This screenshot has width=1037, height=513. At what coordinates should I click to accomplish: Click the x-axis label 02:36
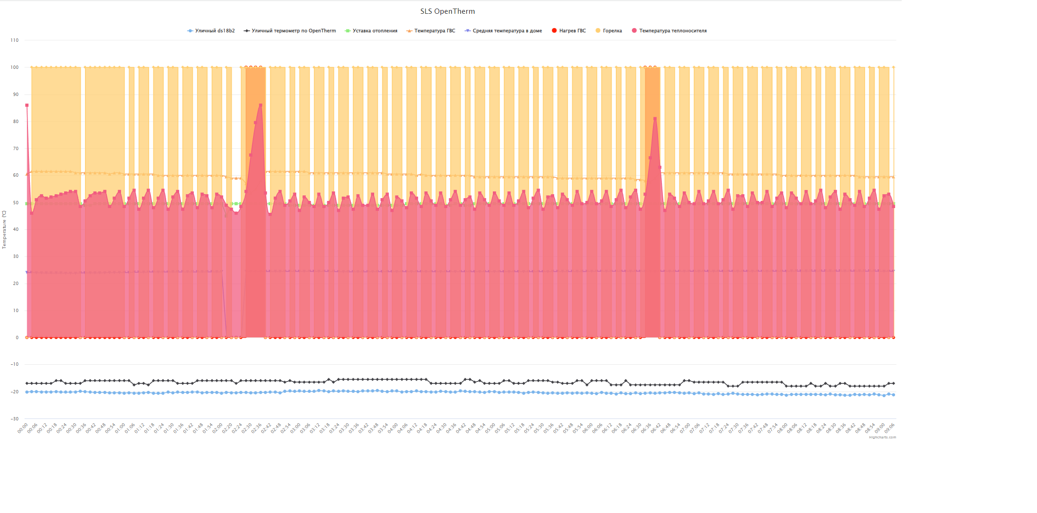256,428
